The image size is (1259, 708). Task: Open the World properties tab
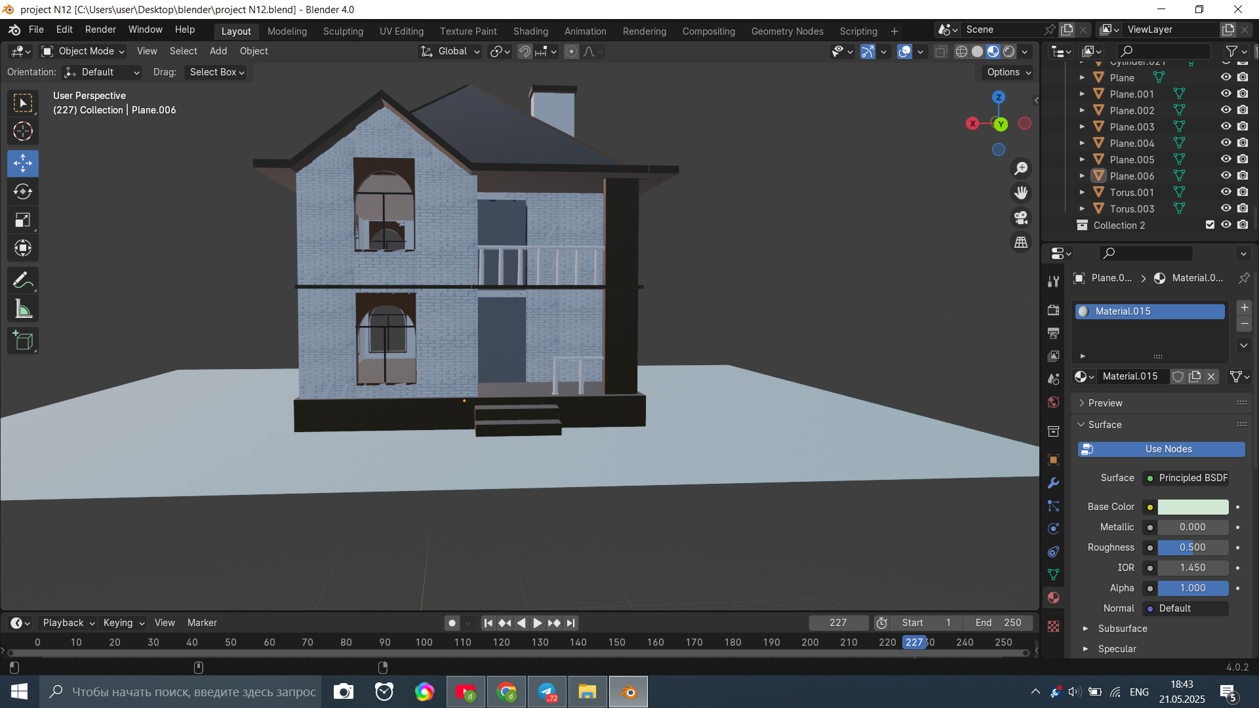point(1053,402)
